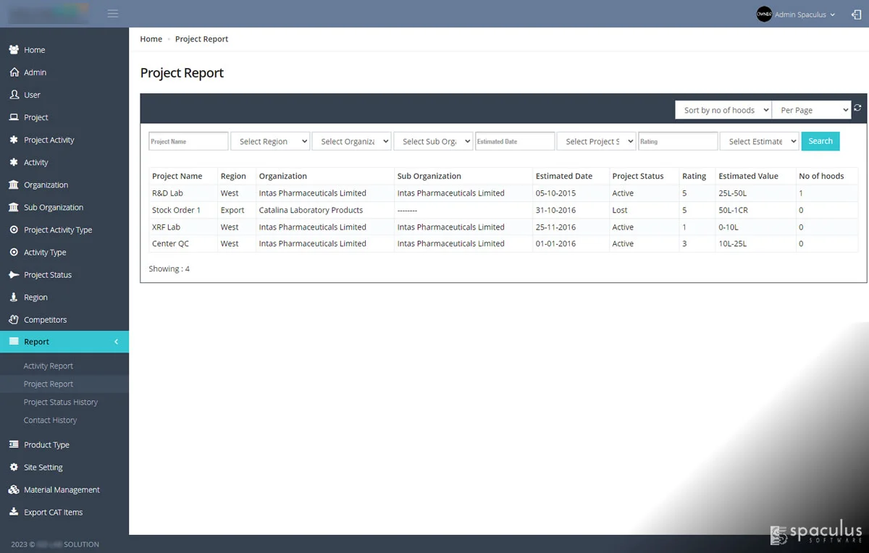Open the Select Sub Organization dropdown
Viewport: 869px width, 553px height.
click(x=433, y=141)
